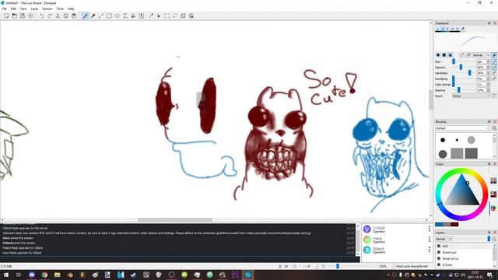Open the brush size spinner field
Screen dimensions: 498x280
pyautogui.click(x=483, y=61)
